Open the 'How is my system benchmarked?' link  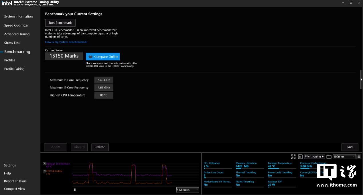tap(66, 42)
